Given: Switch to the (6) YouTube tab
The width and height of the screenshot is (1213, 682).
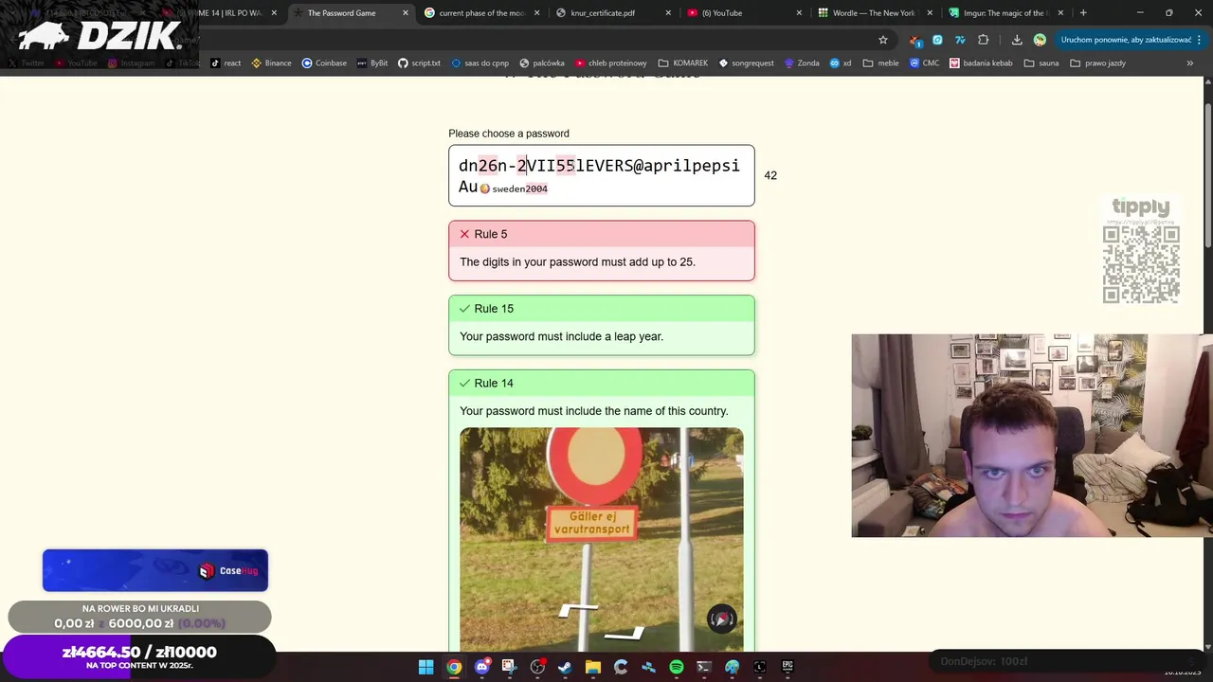Looking at the screenshot, I should 744,13.
